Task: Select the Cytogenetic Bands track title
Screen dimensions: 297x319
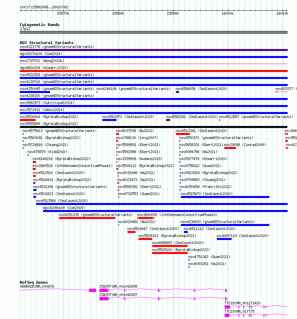Action: 40,25
